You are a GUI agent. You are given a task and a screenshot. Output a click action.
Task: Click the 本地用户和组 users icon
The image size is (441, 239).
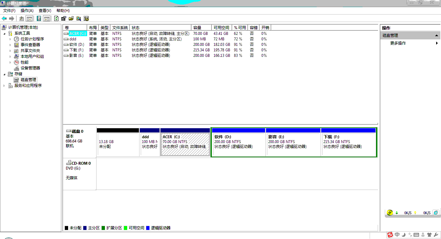point(16,57)
